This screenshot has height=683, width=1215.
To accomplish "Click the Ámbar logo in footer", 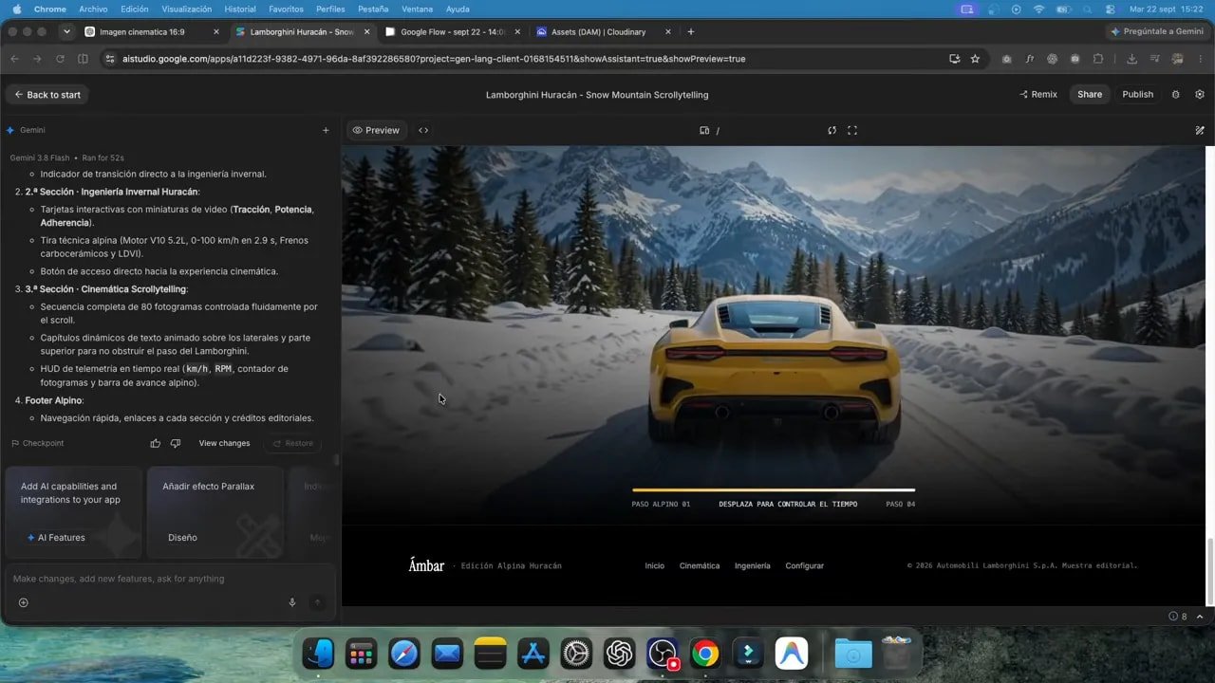I will [x=426, y=565].
